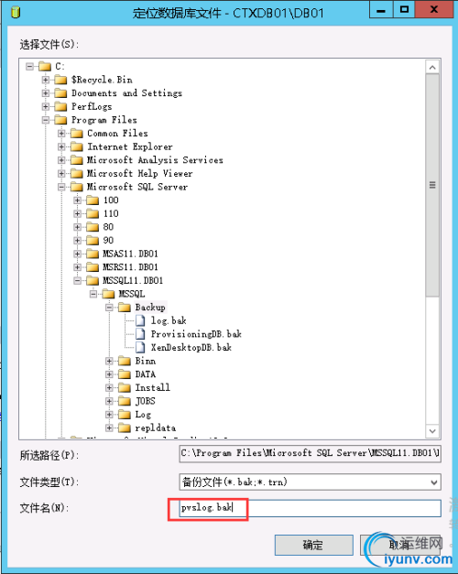Click the folder icon for 80
The width and height of the screenshot is (458, 574).
93,227
